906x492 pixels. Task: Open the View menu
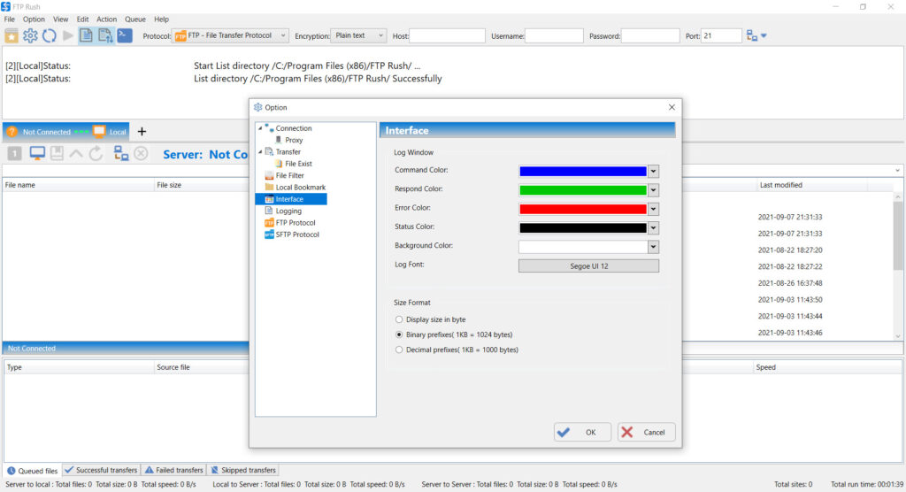(61, 19)
